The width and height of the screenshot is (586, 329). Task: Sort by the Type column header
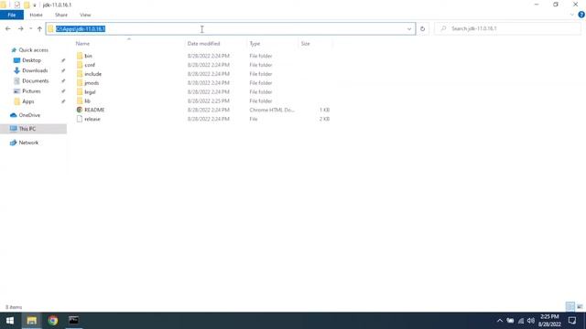255,44
